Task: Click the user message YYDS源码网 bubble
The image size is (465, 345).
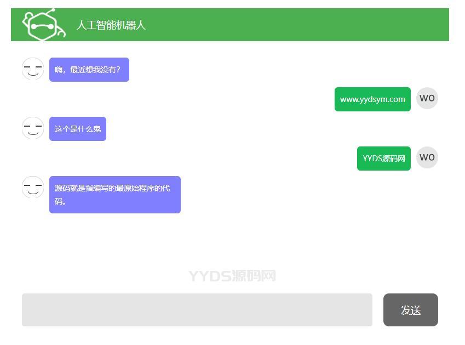Action: 384,159
